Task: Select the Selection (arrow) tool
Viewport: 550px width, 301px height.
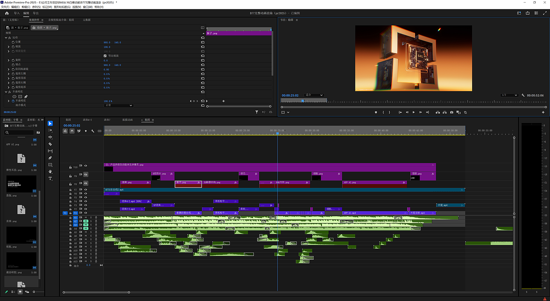Action: pos(50,123)
